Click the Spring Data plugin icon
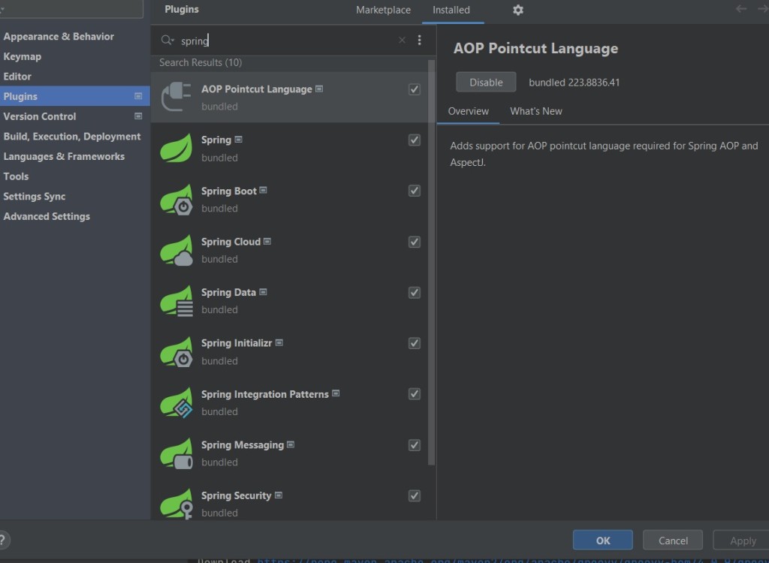This screenshot has width=769, height=563. click(176, 301)
